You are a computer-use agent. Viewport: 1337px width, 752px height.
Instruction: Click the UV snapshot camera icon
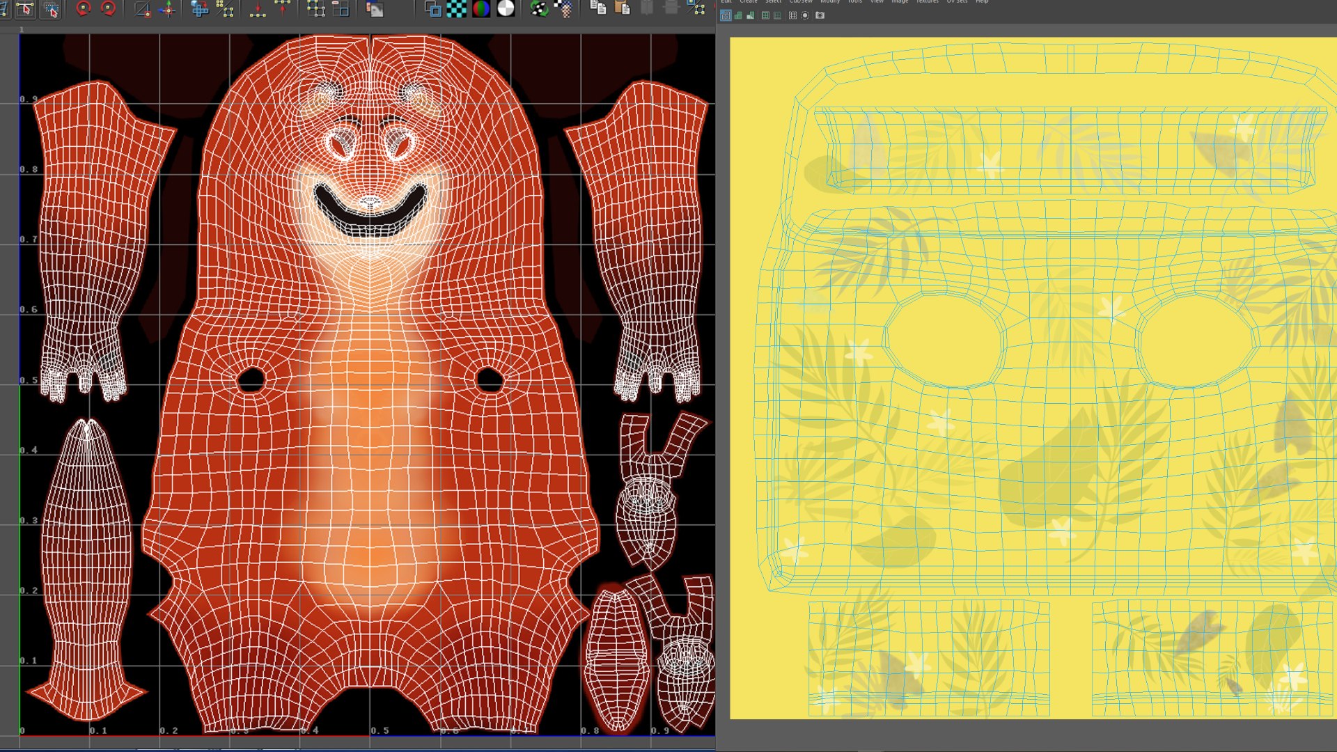820,15
